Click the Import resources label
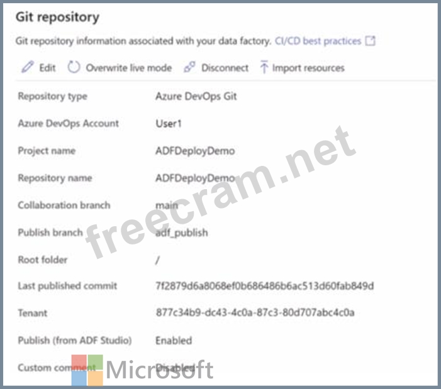441x389 pixels. (308, 68)
